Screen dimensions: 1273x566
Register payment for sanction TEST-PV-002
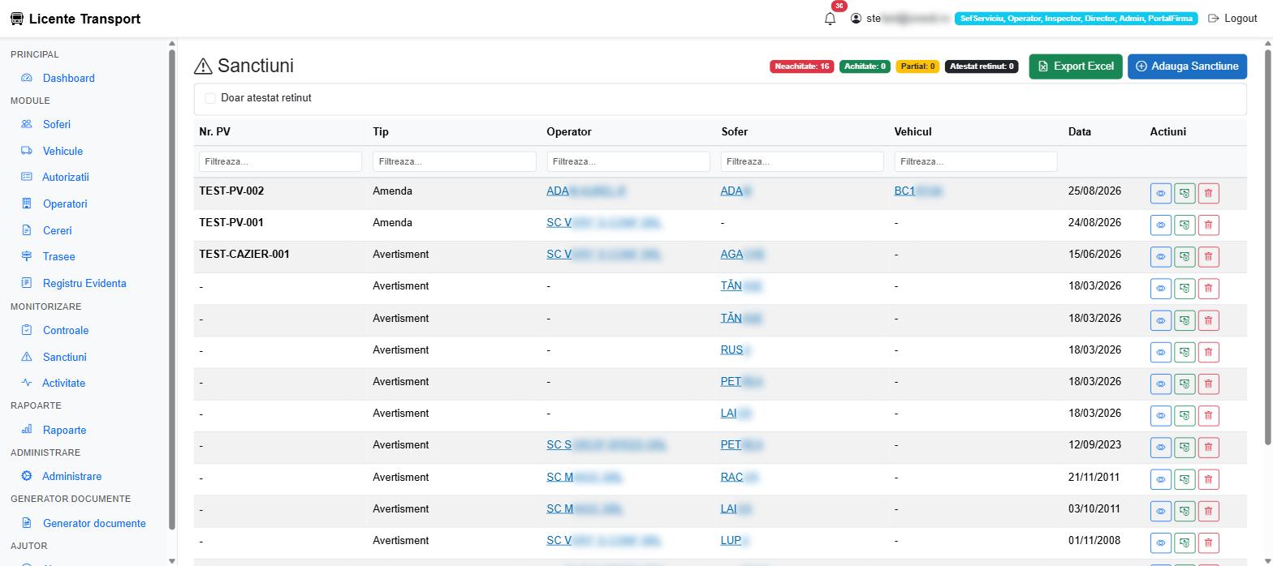tap(1185, 194)
